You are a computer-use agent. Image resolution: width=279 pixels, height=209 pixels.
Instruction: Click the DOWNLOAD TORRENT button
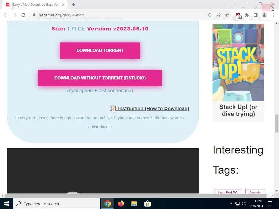(100, 50)
